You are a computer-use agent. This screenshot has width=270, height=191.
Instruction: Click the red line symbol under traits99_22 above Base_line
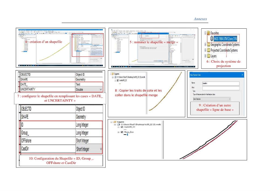pos(125,129)
